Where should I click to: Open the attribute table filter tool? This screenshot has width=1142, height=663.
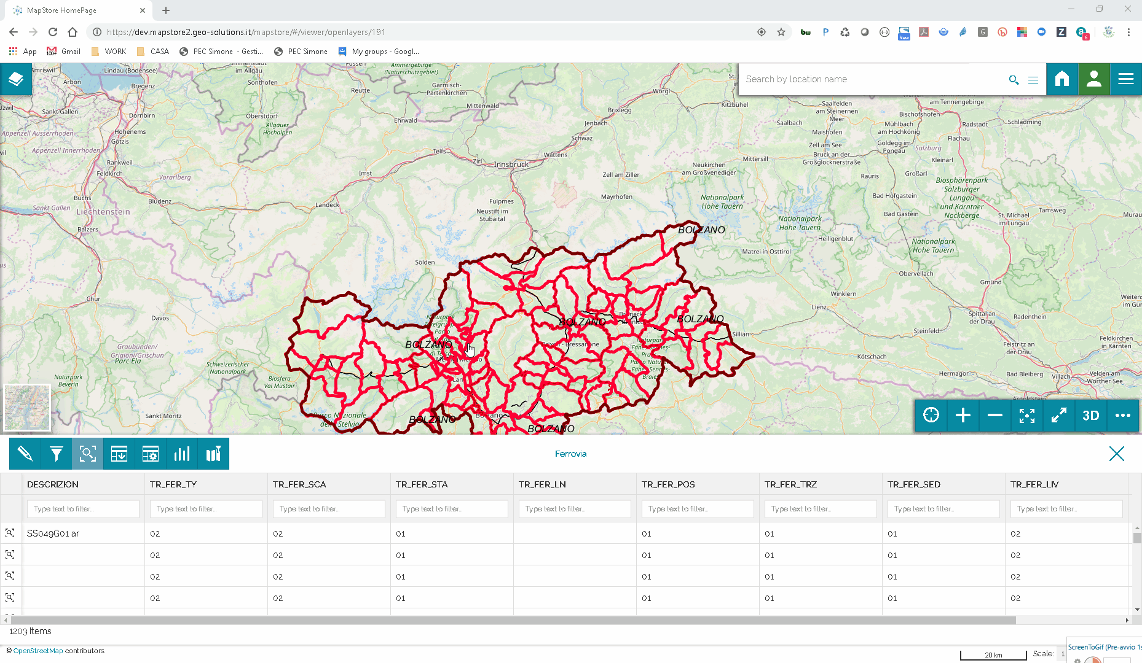pyautogui.click(x=57, y=454)
